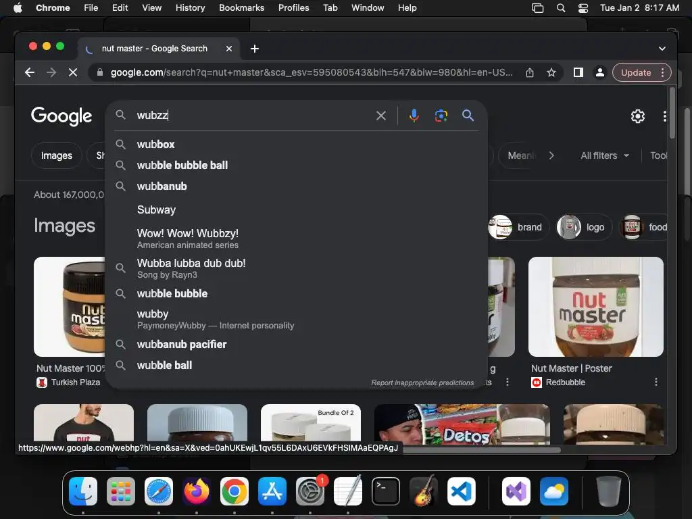This screenshot has height=519, width=692.
Task: Choose the wubble bubble ball suggestion
Action: click(x=297, y=165)
